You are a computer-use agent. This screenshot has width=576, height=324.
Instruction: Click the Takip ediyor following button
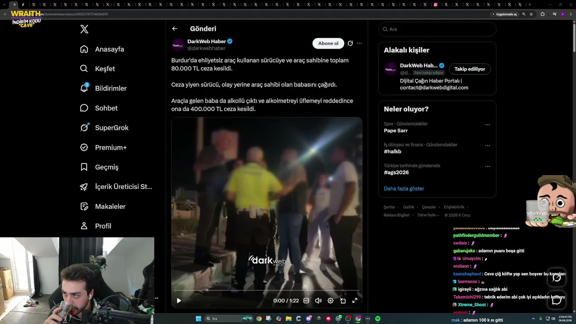click(469, 69)
